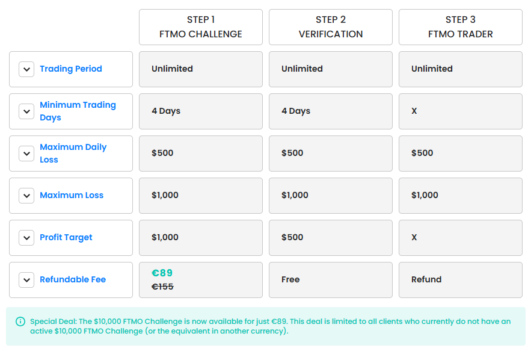The image size is (531, 351).
Task: Expand the Refundable Fee row chevron
Action: pos(26,280)
